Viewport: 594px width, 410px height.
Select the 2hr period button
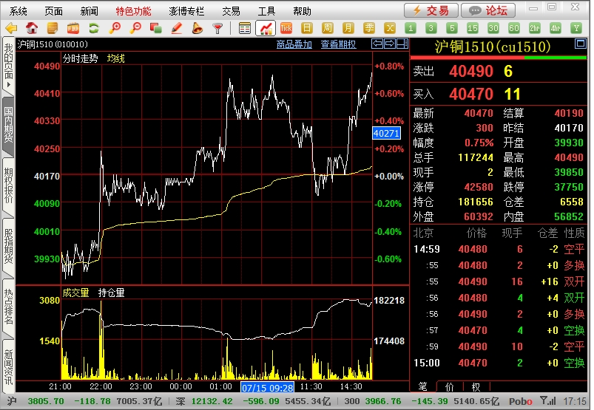(x=535, y=28)
